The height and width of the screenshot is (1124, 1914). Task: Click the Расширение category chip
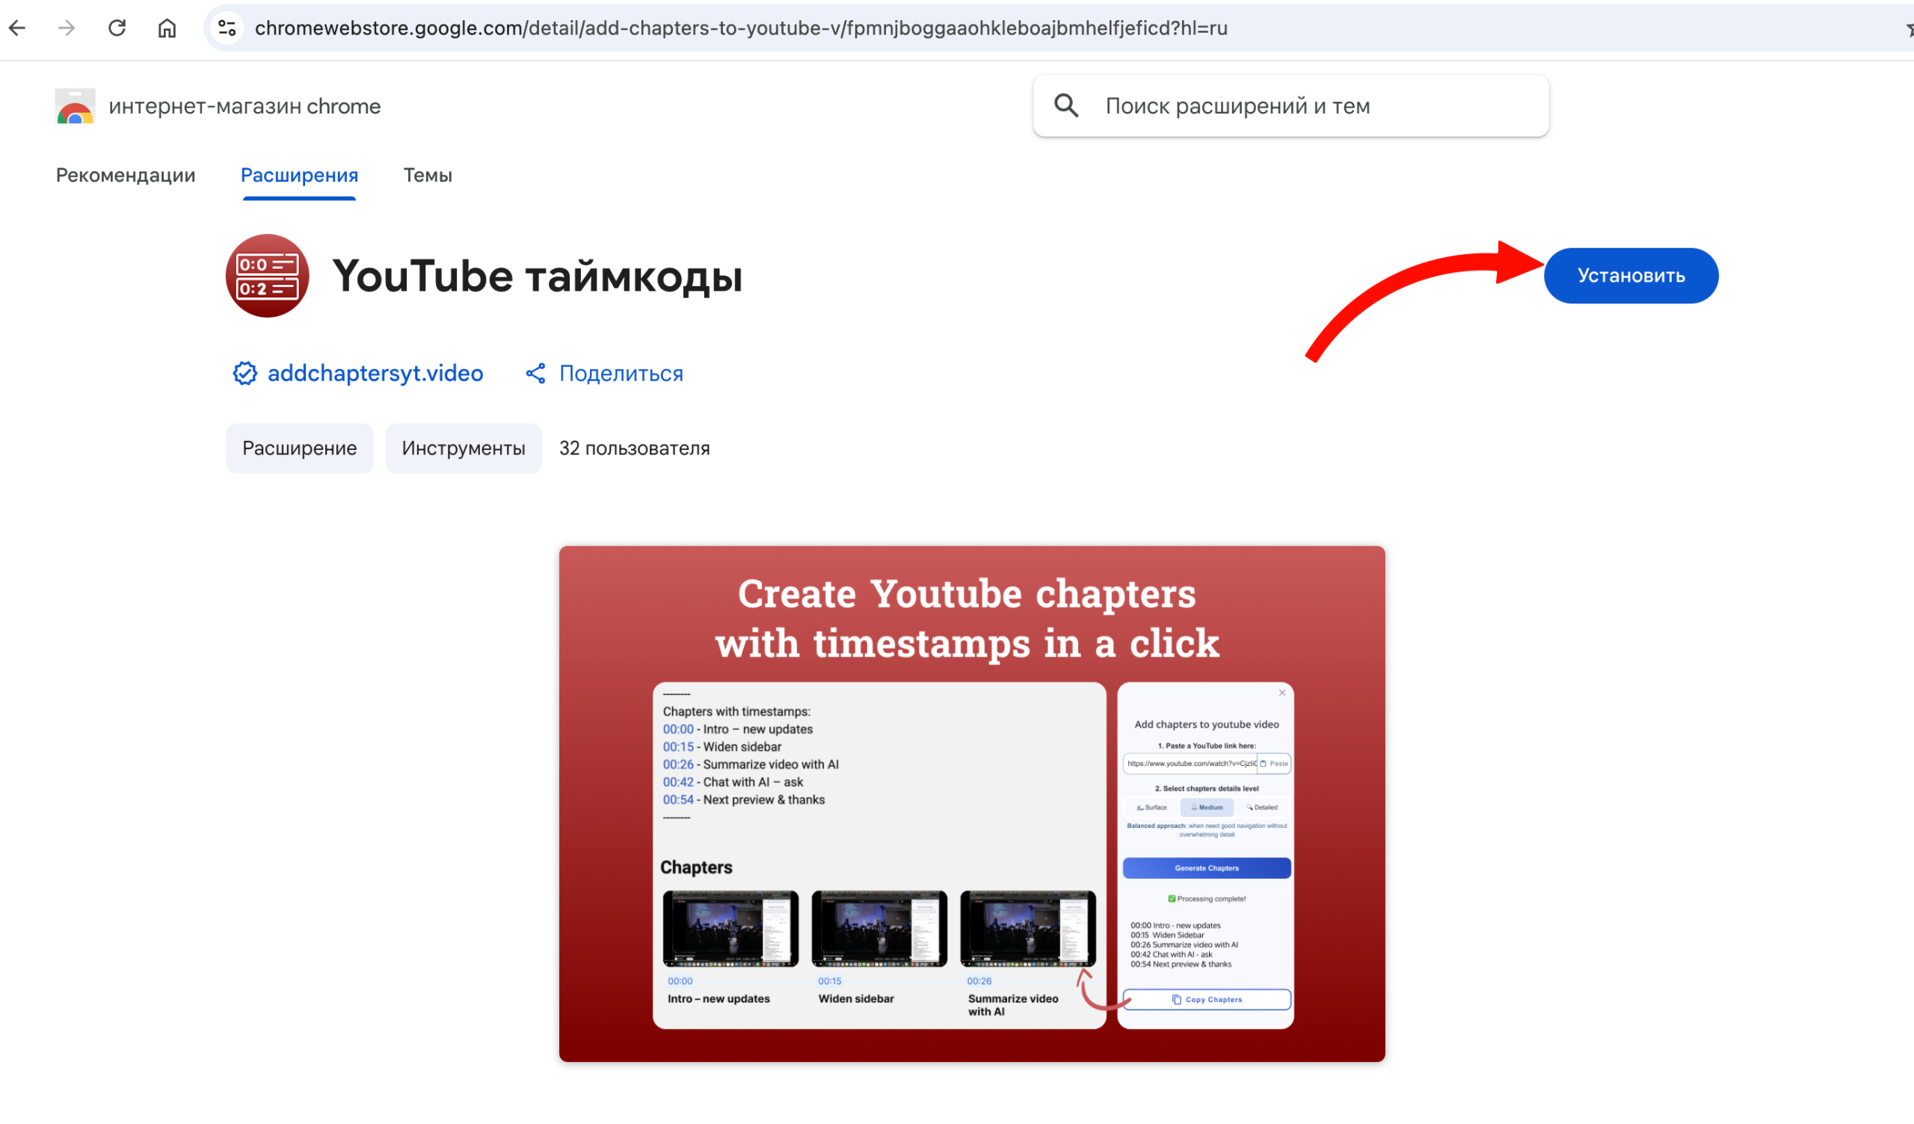pyautogui.click(x=299, y=448)
